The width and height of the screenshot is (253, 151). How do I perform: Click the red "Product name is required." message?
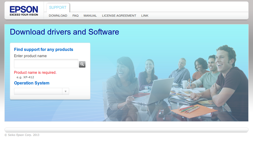pyautogui.click(x=35, y=73)
